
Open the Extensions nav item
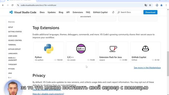(x=78, y=12)
